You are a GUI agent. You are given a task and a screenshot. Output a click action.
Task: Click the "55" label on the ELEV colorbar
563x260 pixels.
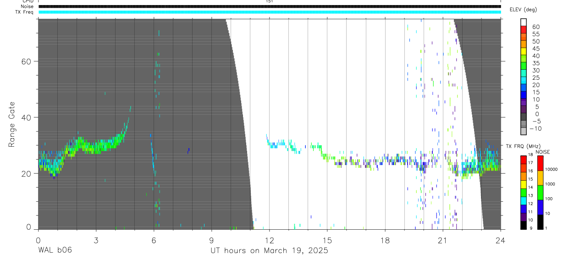pyautogui.click(x=535, y=34)
